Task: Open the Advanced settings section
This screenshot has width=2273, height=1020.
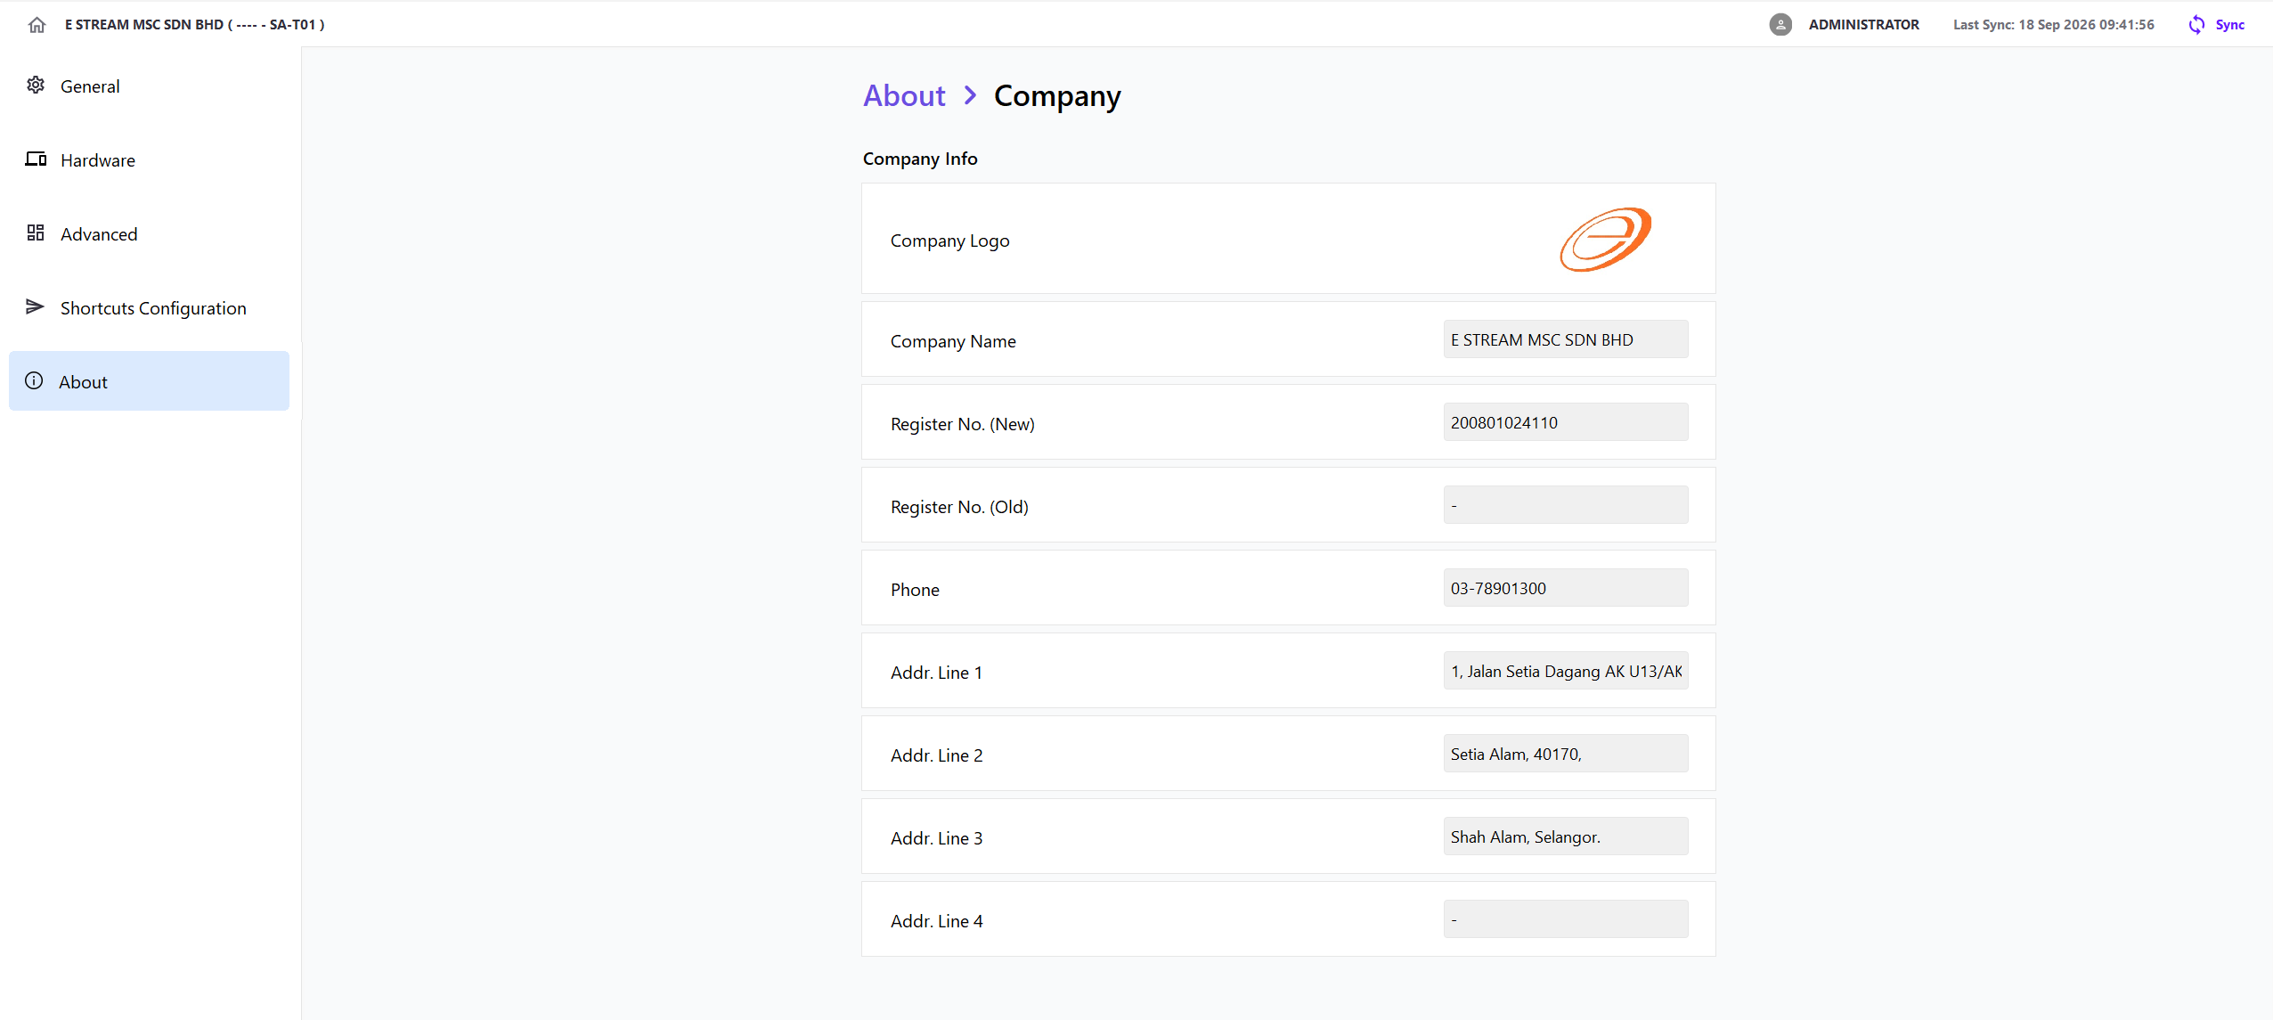Action: (x=150, y=234)
